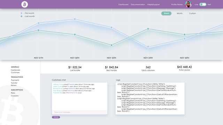The image size is (223, 125).
Task: Select This month data point on Nov 25th
Action: pos(185,39)
